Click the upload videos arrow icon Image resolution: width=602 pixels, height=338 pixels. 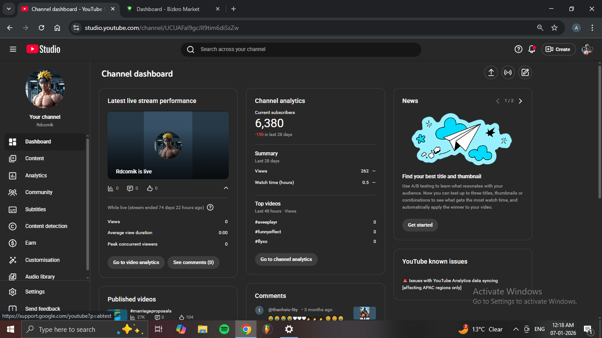pos(491,73)
